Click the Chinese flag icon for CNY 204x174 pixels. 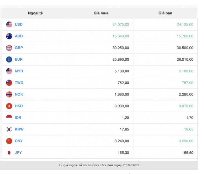(9, 141)
